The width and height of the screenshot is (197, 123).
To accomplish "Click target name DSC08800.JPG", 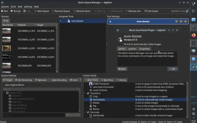I will (x=44, y=66).
